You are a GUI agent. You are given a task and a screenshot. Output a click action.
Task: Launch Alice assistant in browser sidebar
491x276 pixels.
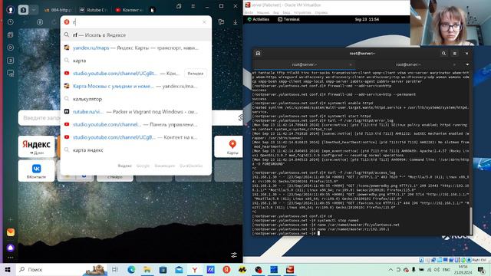point(10,248)
